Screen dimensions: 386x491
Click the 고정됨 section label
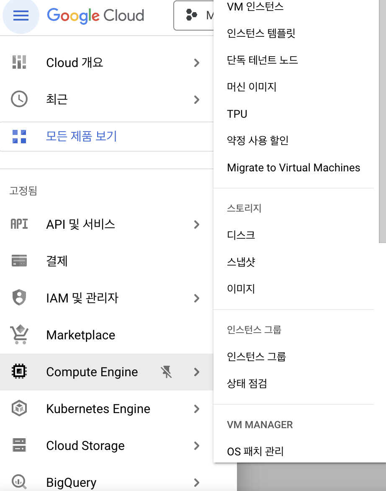tap(23, 190)
